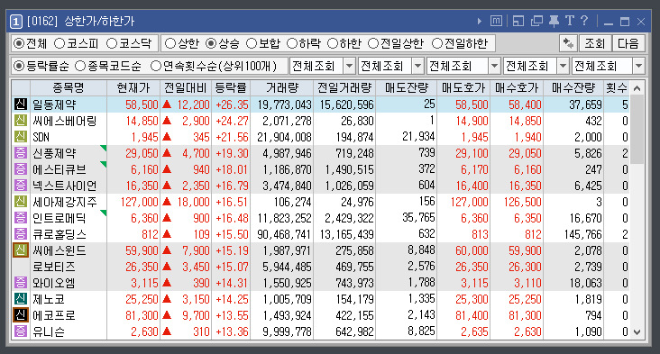This screenshot has height=354, width=660.
Task: Open the first 전체조회 dropdown
Action: [349, 66]
